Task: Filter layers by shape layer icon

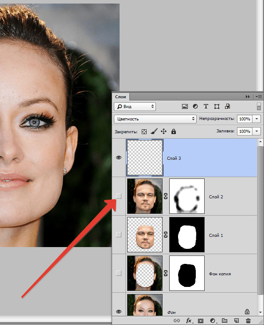Action: (x=217, y=107)
